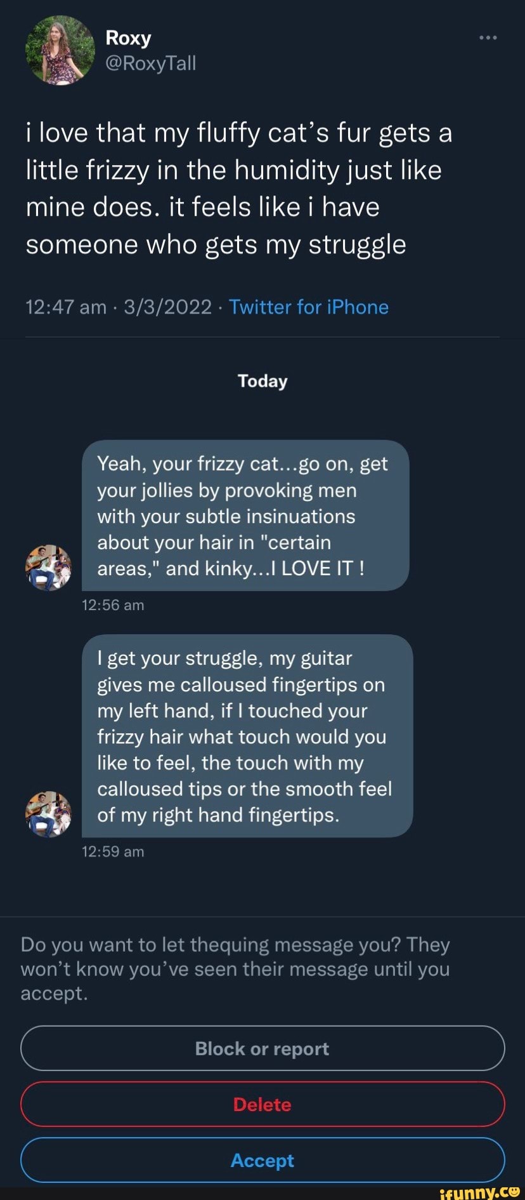Image resolution: width=525 pixels, height=1200 pixels.
Task: Tap the 12:56 am message timestamp
Action: (113, 605)
